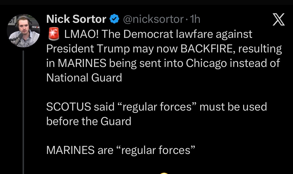The width and height of the screenshot is (293, 174).
Task: Click the X logo icon
Action: click(x=278, y=20)
